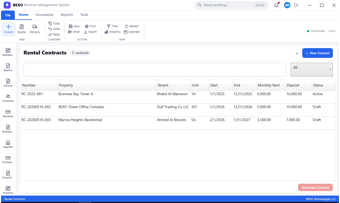The width and height of the screenshot is (340, 203).
Task: Select contract row RC-2025-001
Action: (178, 97)
